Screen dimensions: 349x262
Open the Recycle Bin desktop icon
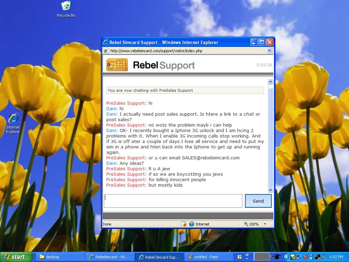click(x=66, y=9)
